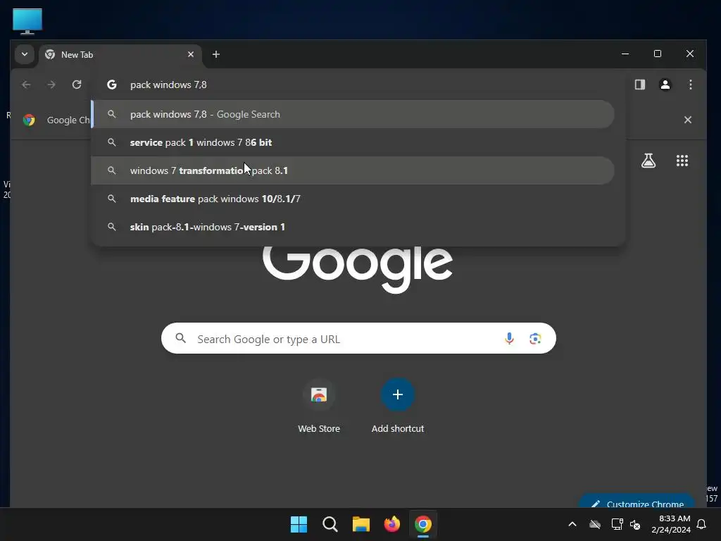
Task: Search by image with Google Lens icon
Action: (535, 339)
